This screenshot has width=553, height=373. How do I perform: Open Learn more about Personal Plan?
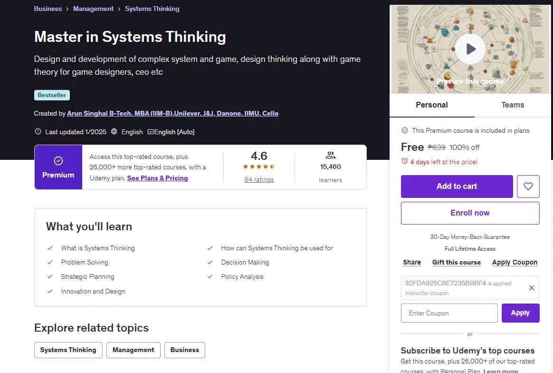point(500,371)
